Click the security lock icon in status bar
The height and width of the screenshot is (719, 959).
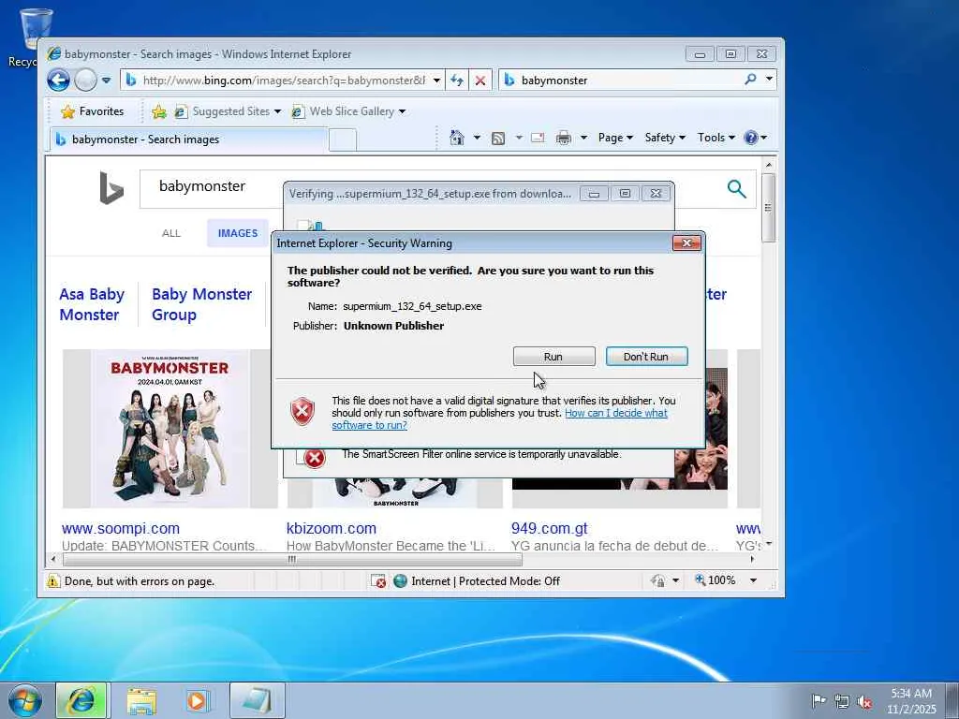658,580
